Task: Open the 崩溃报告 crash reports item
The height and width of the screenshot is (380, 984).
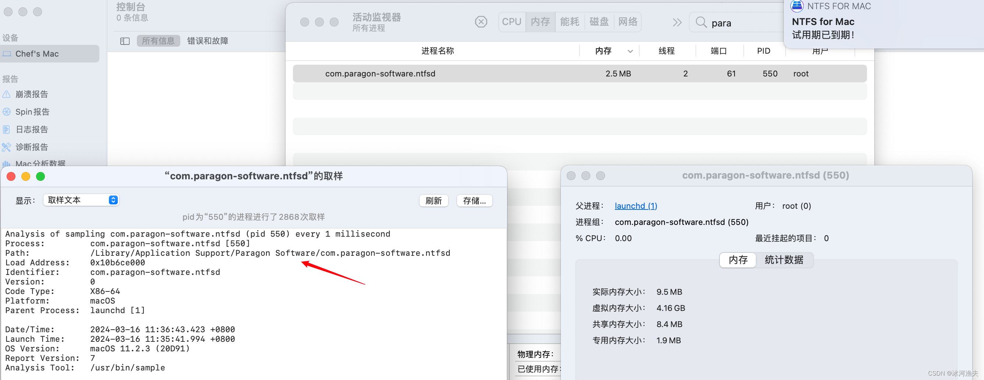Action: click(x=31, y=94)
